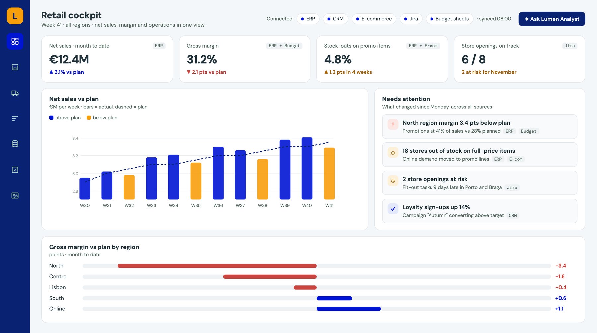Screen dimensions: 597x333
Task: Open the 2 store openings at risk alert
Action: (480, 183)
